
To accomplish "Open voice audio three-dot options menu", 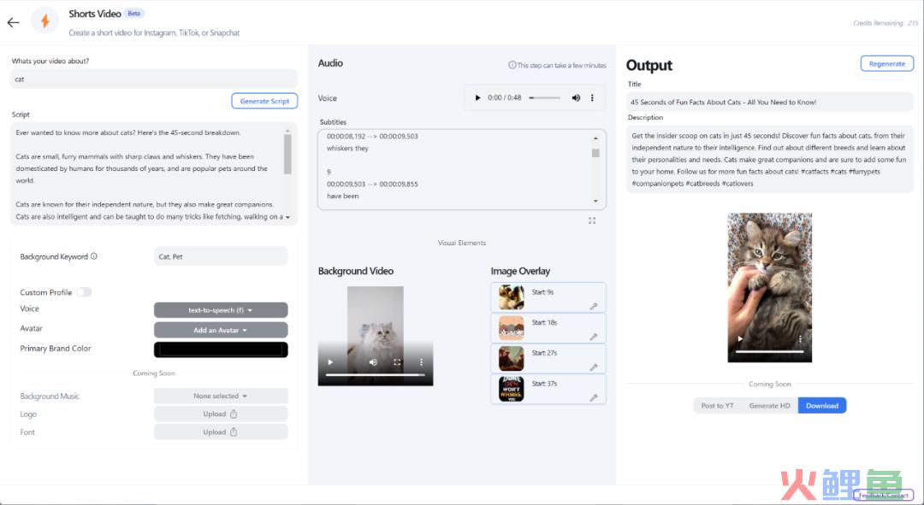I will click(x=592, y=97).
